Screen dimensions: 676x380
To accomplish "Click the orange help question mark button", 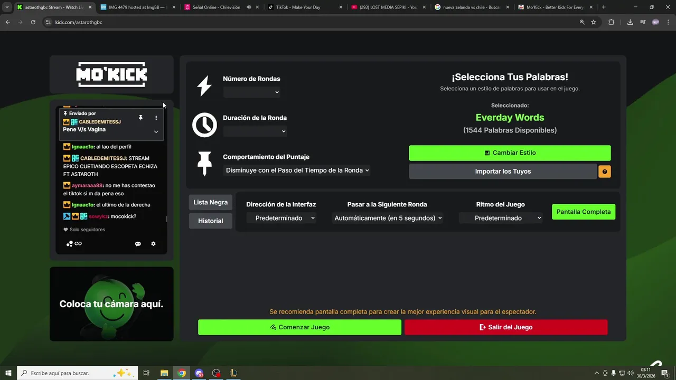I will 605,172.
